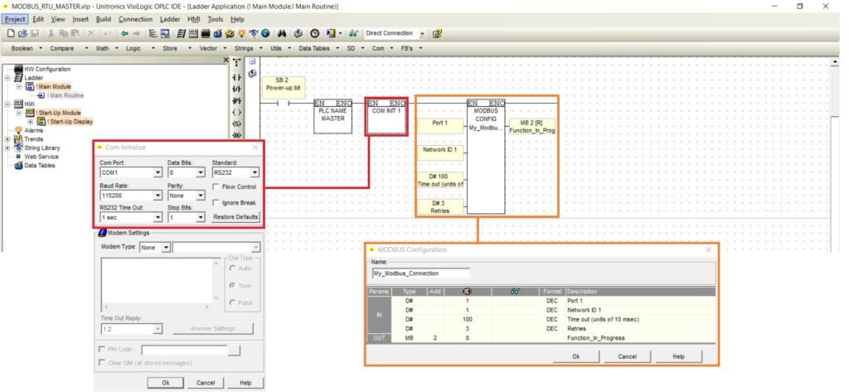Viewport: 849px width, 392px height.
Task: Open the Find binoculars icon in toolbar
Action: click(x=282, y=34)
